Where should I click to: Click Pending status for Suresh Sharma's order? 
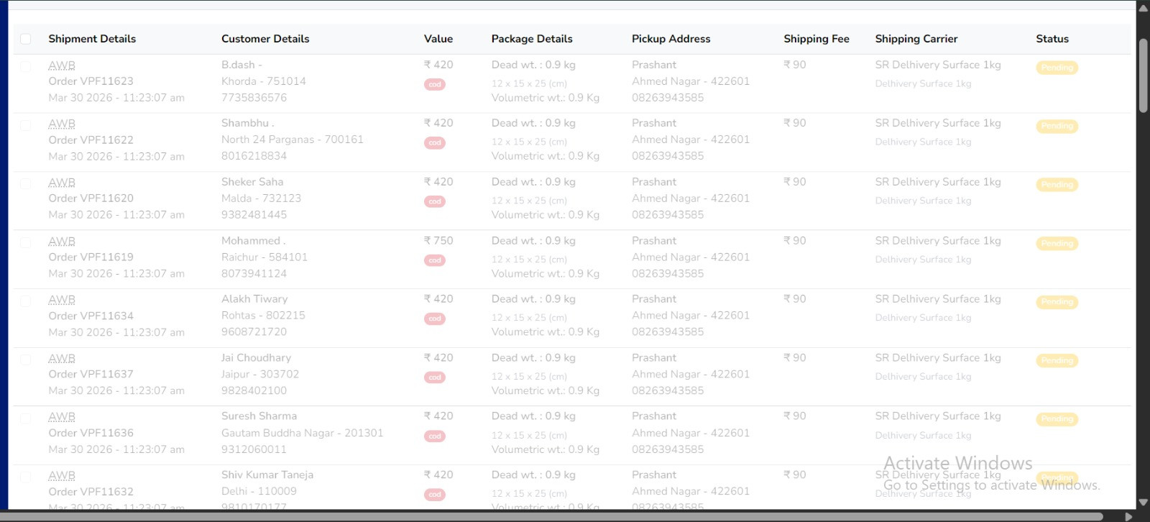(x=1057, y=419)
